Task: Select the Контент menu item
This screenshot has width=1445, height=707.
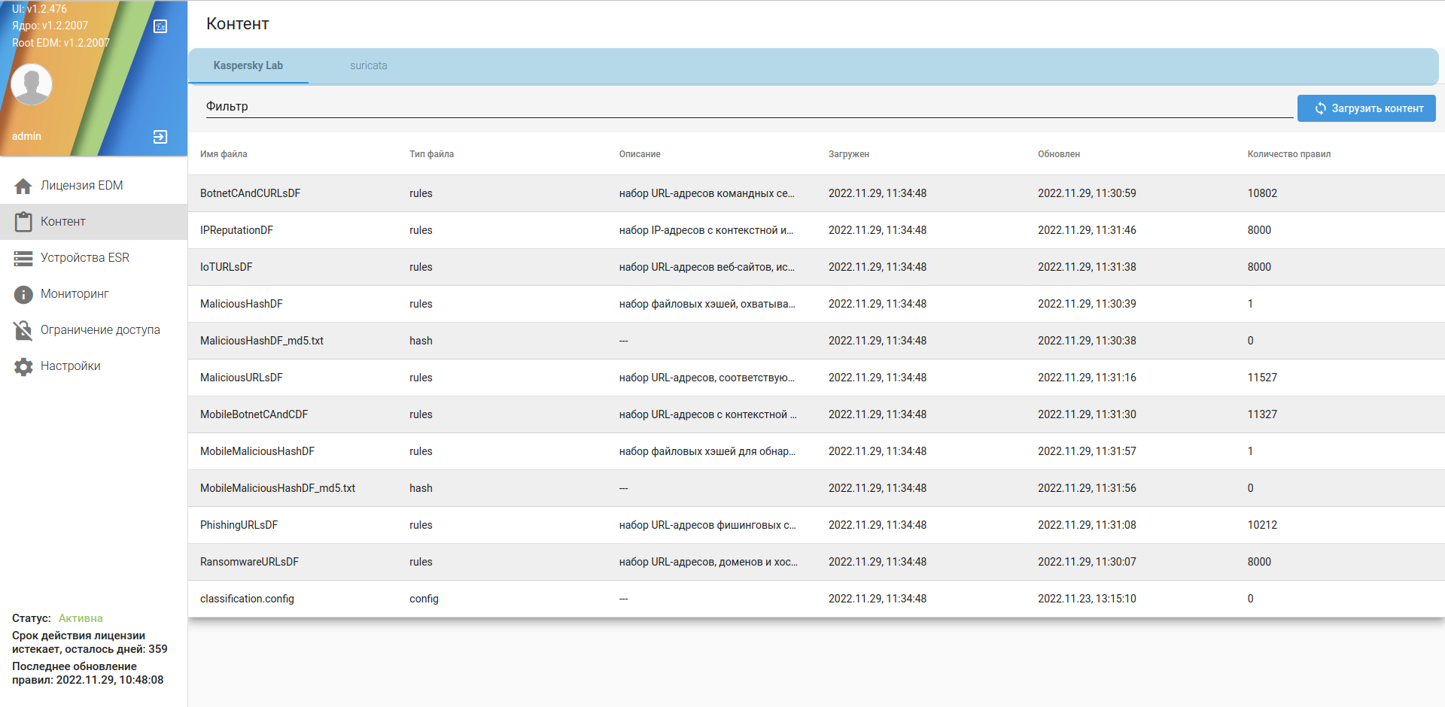Action: point(93,222)
